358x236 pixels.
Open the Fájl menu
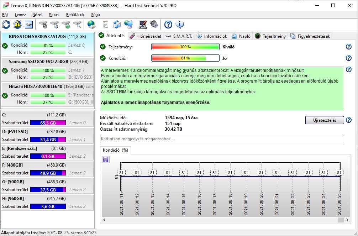[5, 15]
